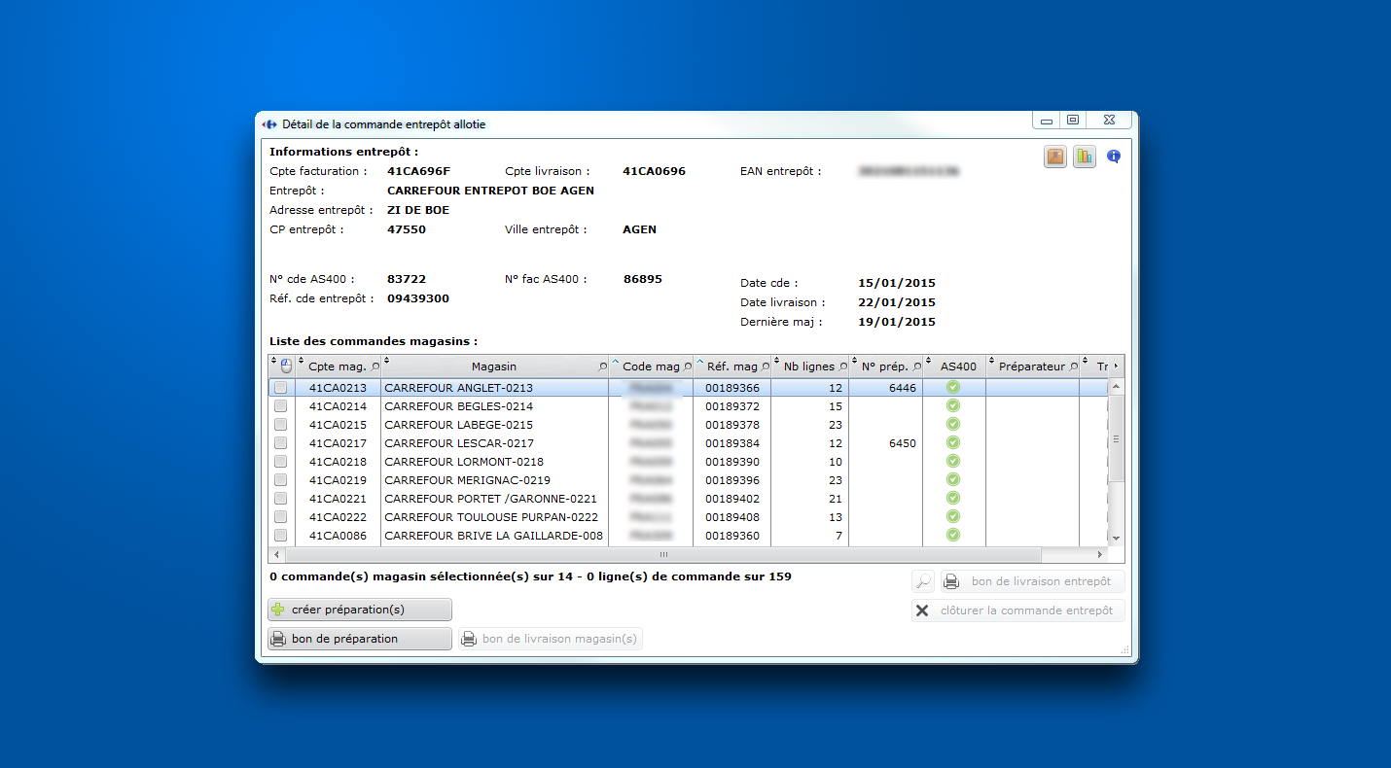Click the green AS400 check for CARREFOUR LESCAR-0217

click(x=953, y=442)
